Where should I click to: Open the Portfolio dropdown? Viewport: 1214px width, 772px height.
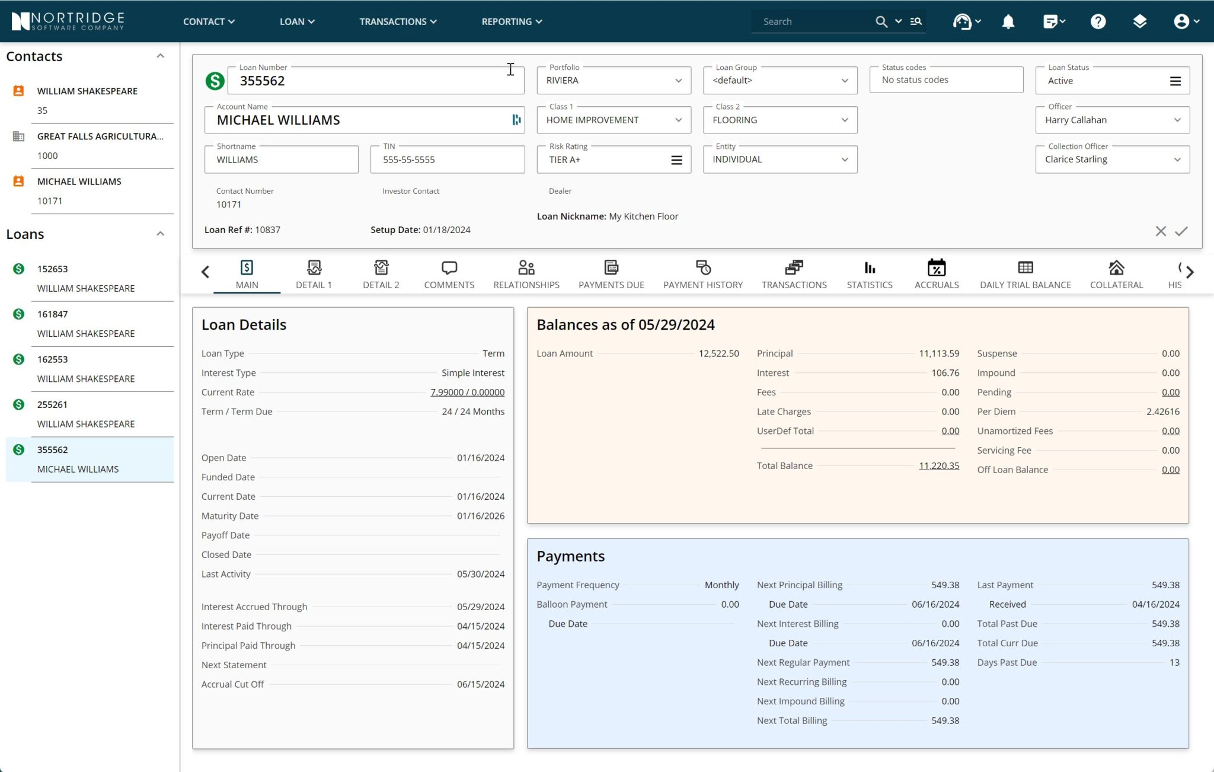[x=678, y=81]
